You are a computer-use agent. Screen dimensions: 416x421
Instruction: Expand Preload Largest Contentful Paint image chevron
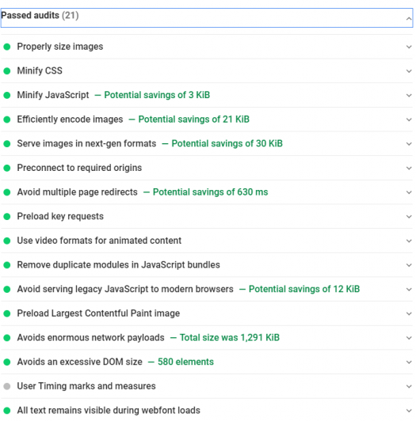409,313
